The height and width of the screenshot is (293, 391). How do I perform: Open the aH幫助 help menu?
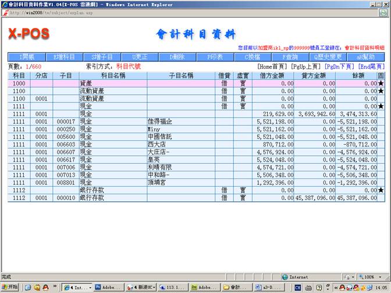365,57
